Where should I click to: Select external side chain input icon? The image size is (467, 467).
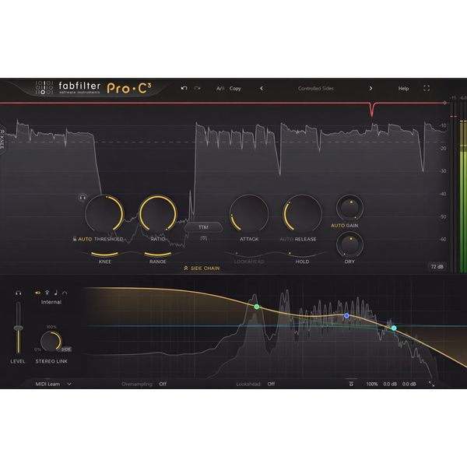point(47,293)
